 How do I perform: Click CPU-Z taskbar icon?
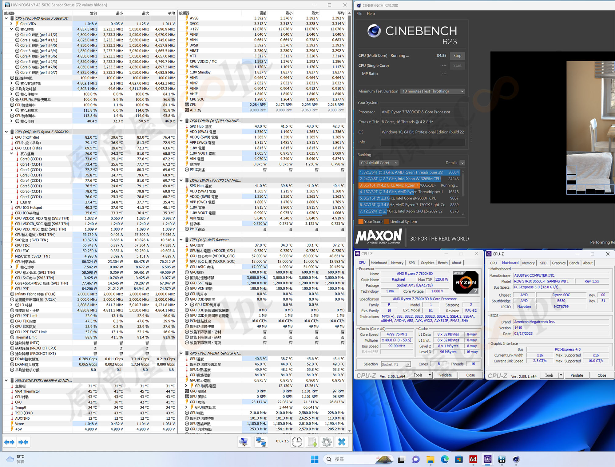click(487, 459)
